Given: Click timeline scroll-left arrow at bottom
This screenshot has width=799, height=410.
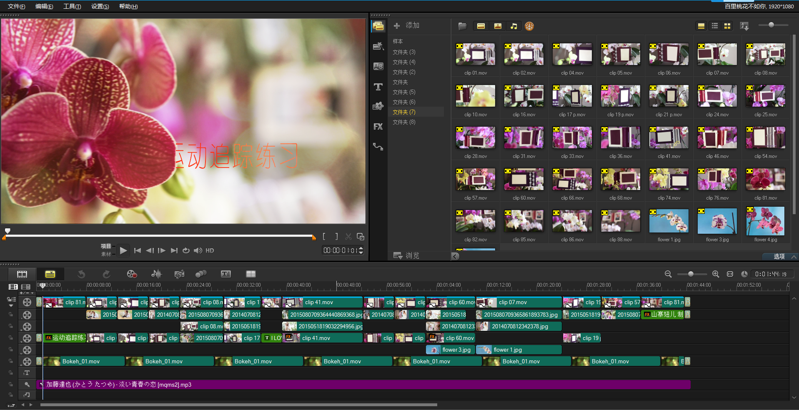Looking at the screenshot, I should pos(23,405).
